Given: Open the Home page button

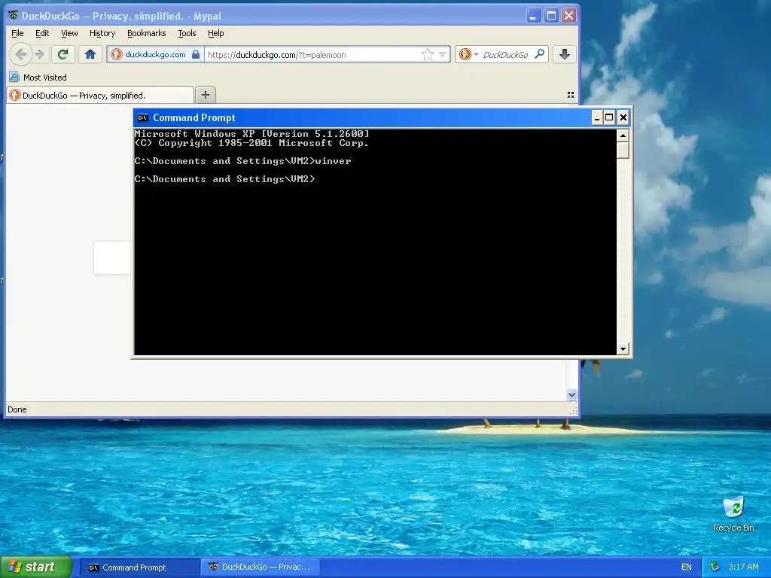Looking at the screenshot, I should click(90, 54).
